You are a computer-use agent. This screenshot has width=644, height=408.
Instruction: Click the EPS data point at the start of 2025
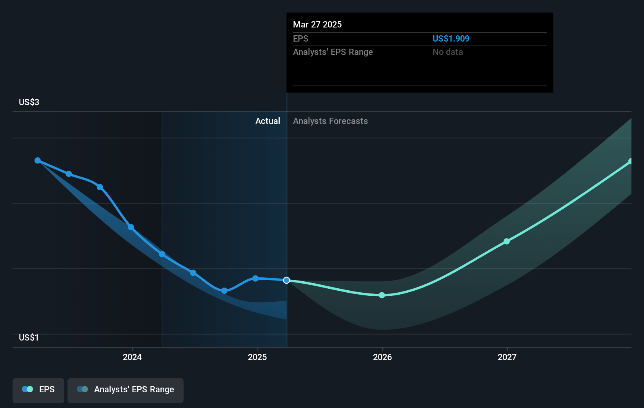pyautogui.click(x=255, y=278)
